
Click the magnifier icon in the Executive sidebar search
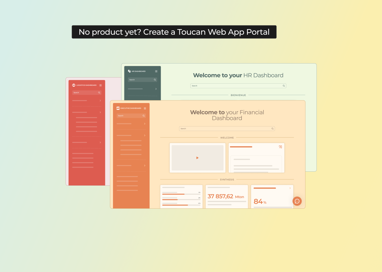(x=144, y=116)
